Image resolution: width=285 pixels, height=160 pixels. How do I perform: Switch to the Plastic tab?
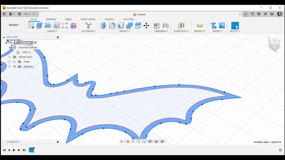pos(110,19)
